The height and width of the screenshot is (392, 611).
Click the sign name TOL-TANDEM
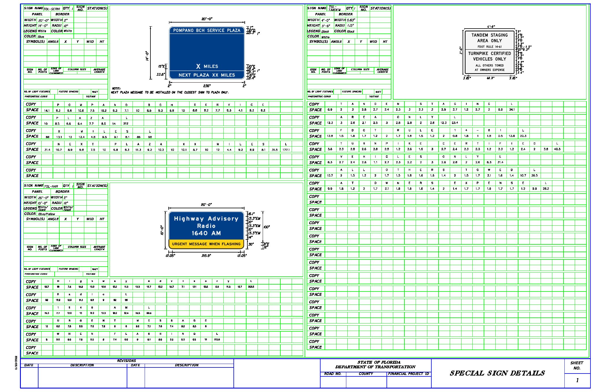334,8
